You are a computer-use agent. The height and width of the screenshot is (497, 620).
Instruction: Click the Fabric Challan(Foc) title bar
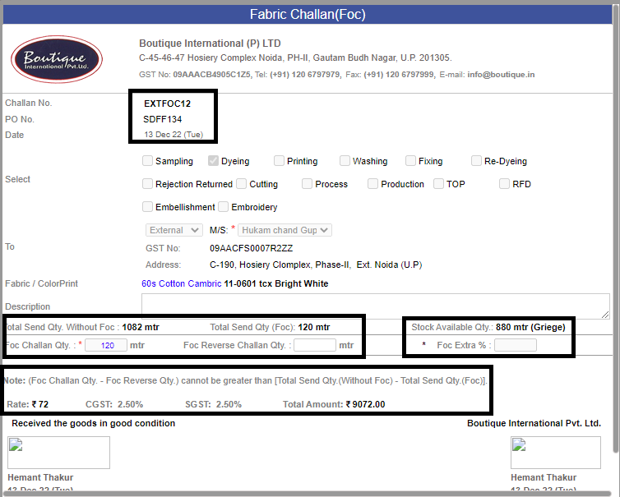click(308, 15)
